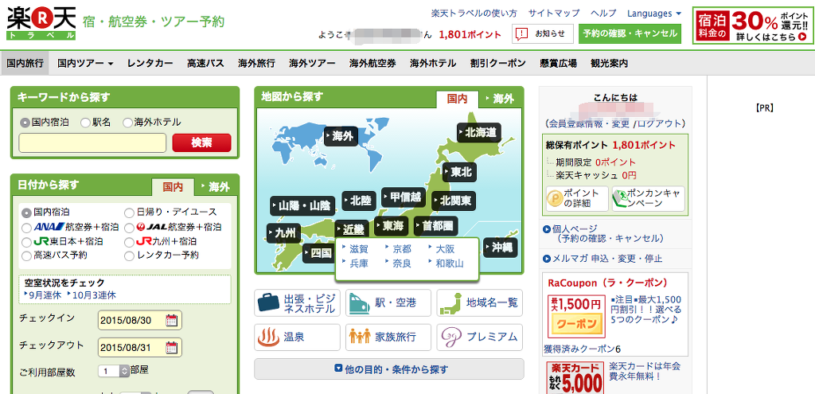Select 九州 region on the map
The height and width of the screenshot is (394, 815).
pyautogui.click(x=283, y=233)
